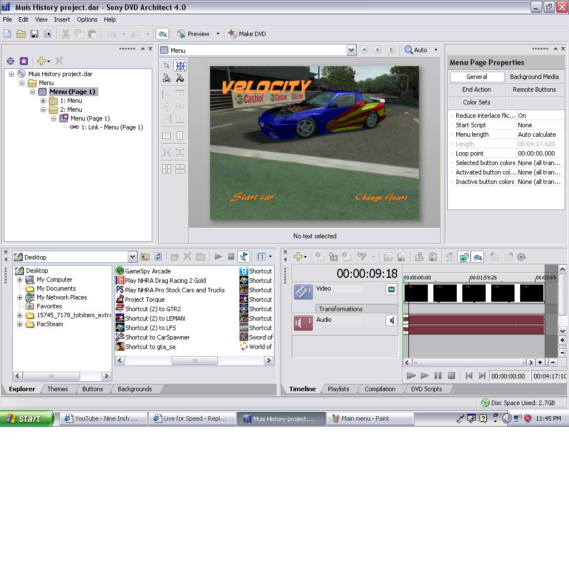Viewport: 569px width, 569px height.
Task: Select the sizing tool in workspace toolbar
Action: pos(181,66)
